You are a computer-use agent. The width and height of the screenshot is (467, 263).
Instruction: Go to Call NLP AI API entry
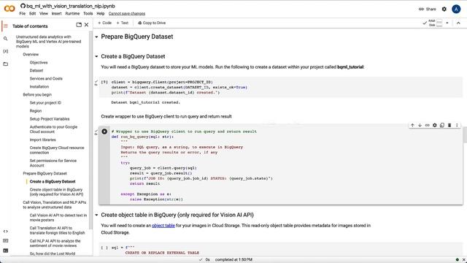pos(55,243)
